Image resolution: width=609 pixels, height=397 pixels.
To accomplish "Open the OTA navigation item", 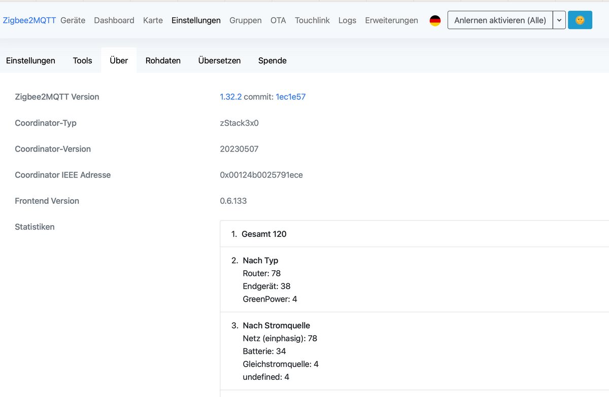I will pos(278,20).
